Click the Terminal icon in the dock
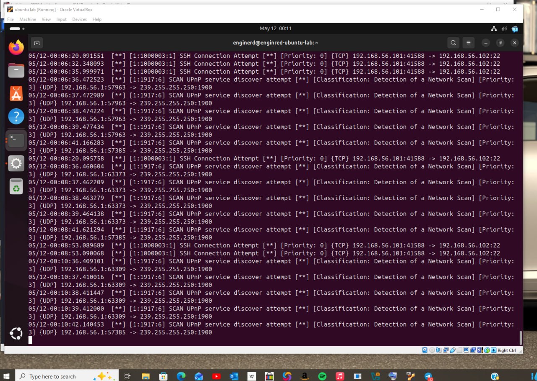The width and height of the screenshot is (537, 381). [x=16, y=140]
